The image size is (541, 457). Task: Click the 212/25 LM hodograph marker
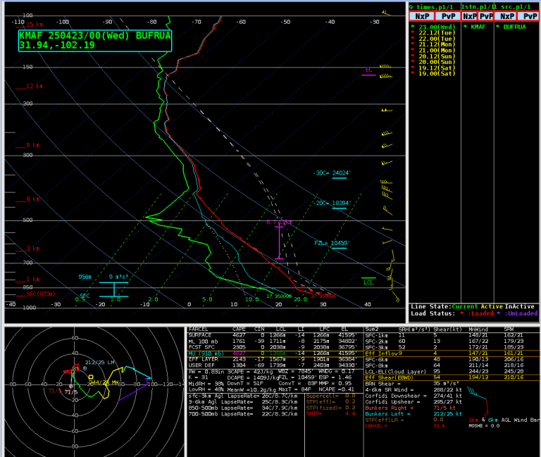click(x=85, y=368)
